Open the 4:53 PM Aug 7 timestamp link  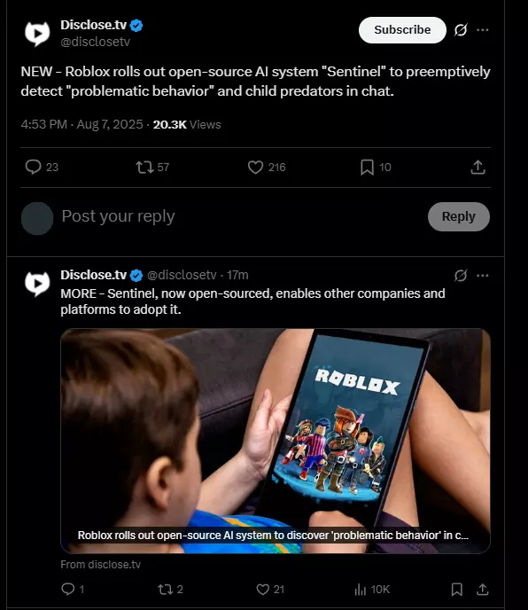[x=82, y=124]
